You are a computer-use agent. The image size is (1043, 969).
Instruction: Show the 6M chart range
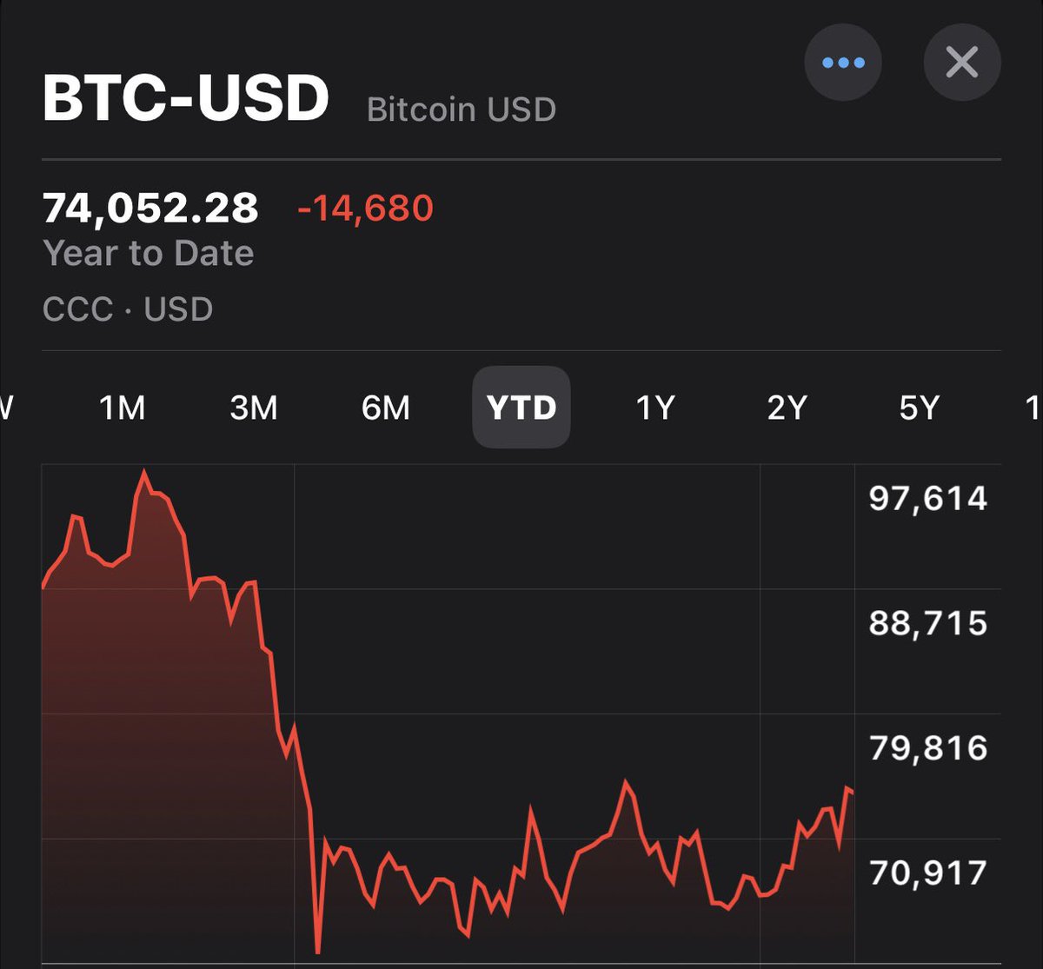click(x=385, y=407)
